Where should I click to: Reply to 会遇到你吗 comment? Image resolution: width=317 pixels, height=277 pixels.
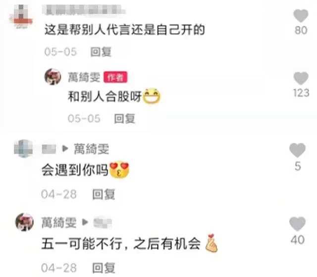(104, 194)
